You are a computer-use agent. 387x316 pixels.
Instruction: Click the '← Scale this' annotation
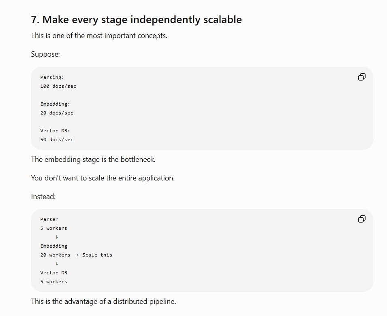[x=94, y=255]
